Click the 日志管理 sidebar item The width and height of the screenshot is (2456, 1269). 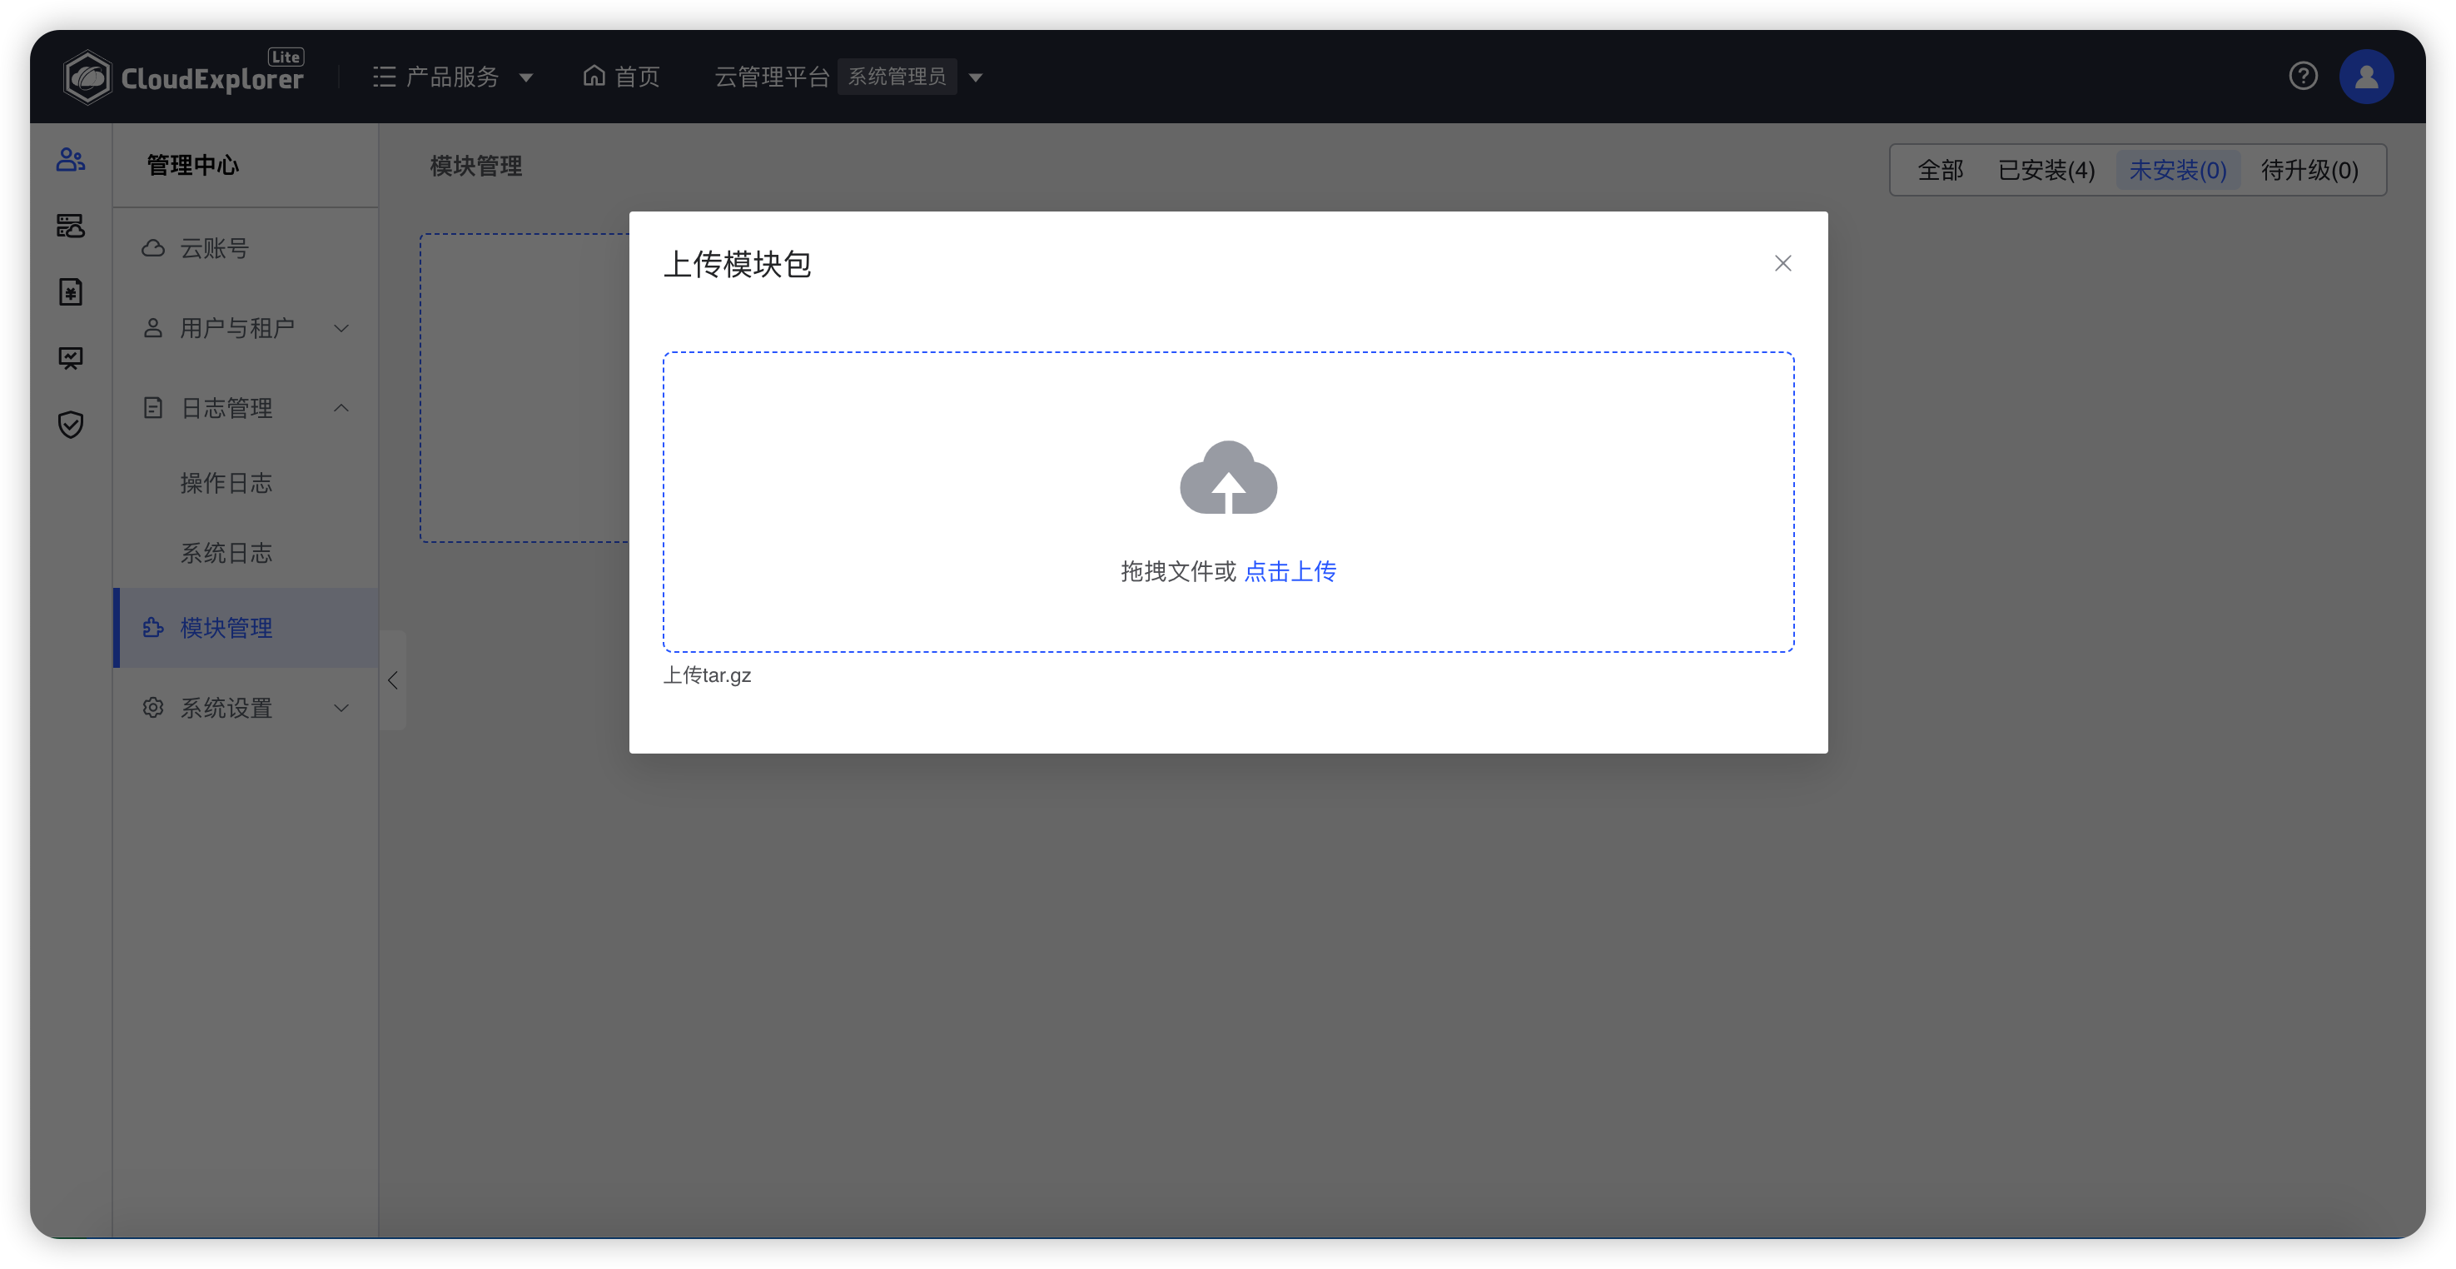246,408
